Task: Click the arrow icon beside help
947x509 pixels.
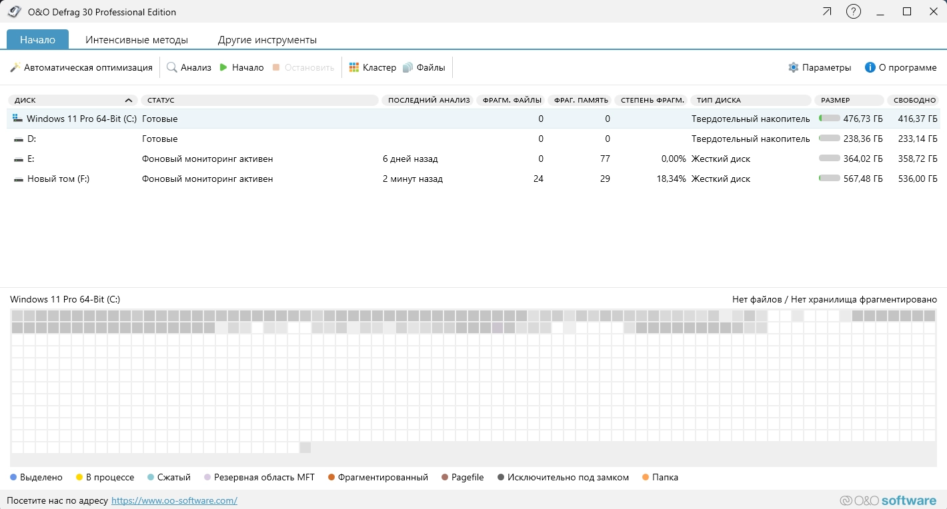Action: (827, 11)
